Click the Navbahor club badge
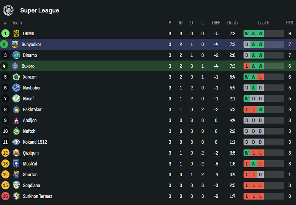Viewport: 296px width, 205px height. click(16, 88)
